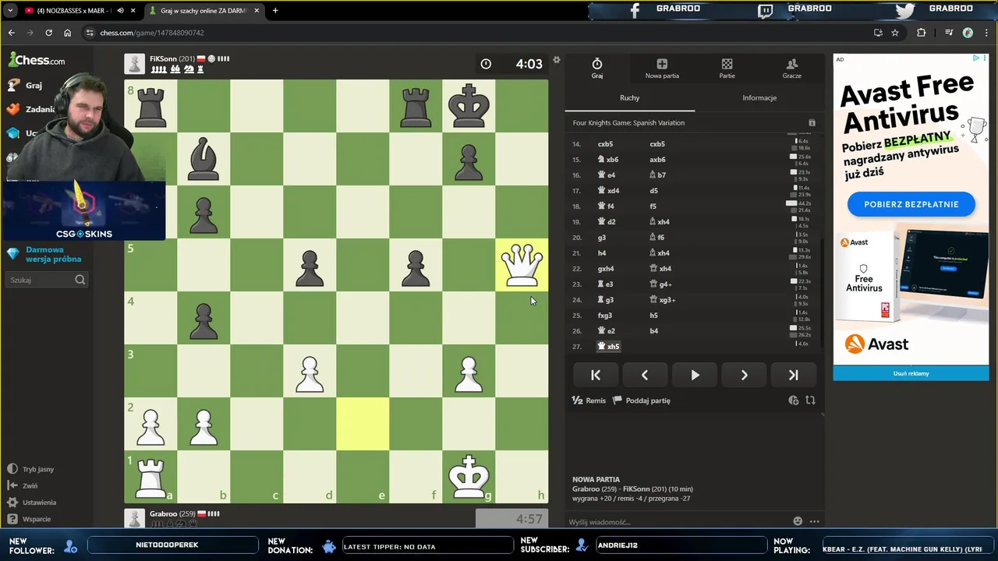Select black move xg3+ at move 24
The height and width of the screenshot is (561, 998).
click(x=662, y=300)
